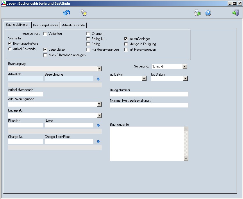Open help with the question mark icon
Viewport: 243px width, 199px height.
208,13
